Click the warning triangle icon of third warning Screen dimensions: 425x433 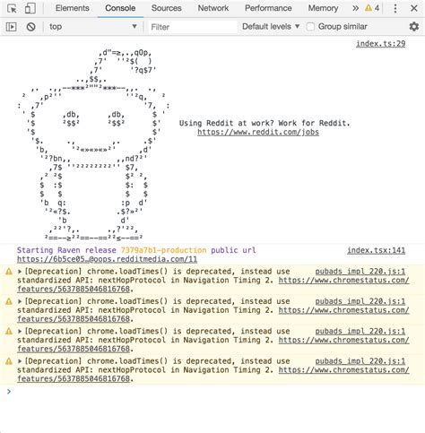pyautogui.click(x=9, y=331)
